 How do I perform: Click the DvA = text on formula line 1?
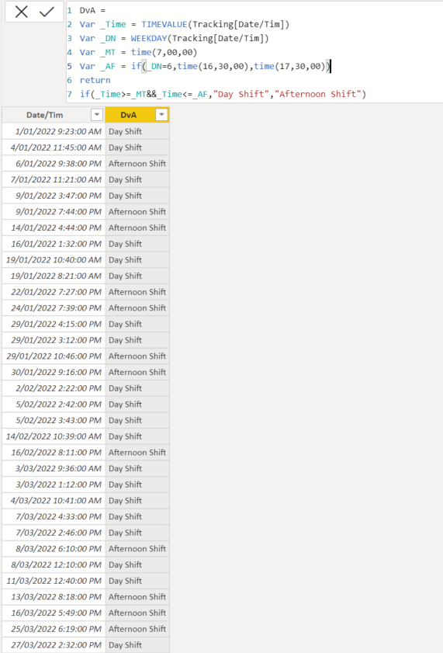(x=92, y=10)
